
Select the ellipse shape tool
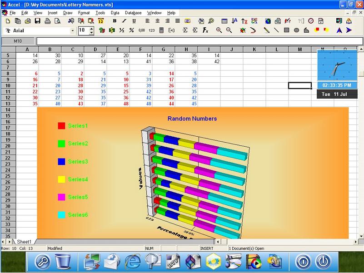tap(296, 30)
